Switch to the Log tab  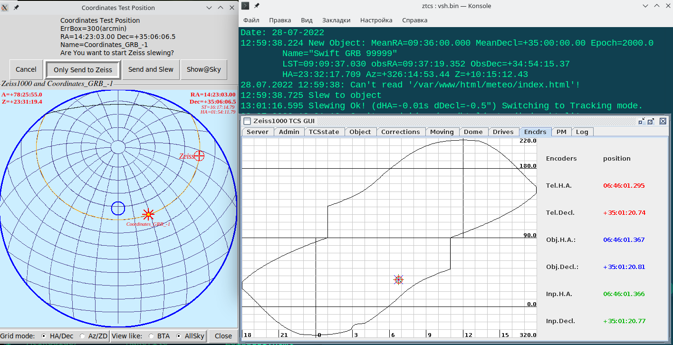(582, 132)
